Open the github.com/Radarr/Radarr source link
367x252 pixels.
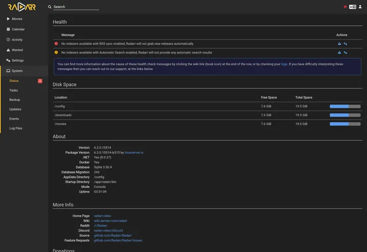coord(113,235)
